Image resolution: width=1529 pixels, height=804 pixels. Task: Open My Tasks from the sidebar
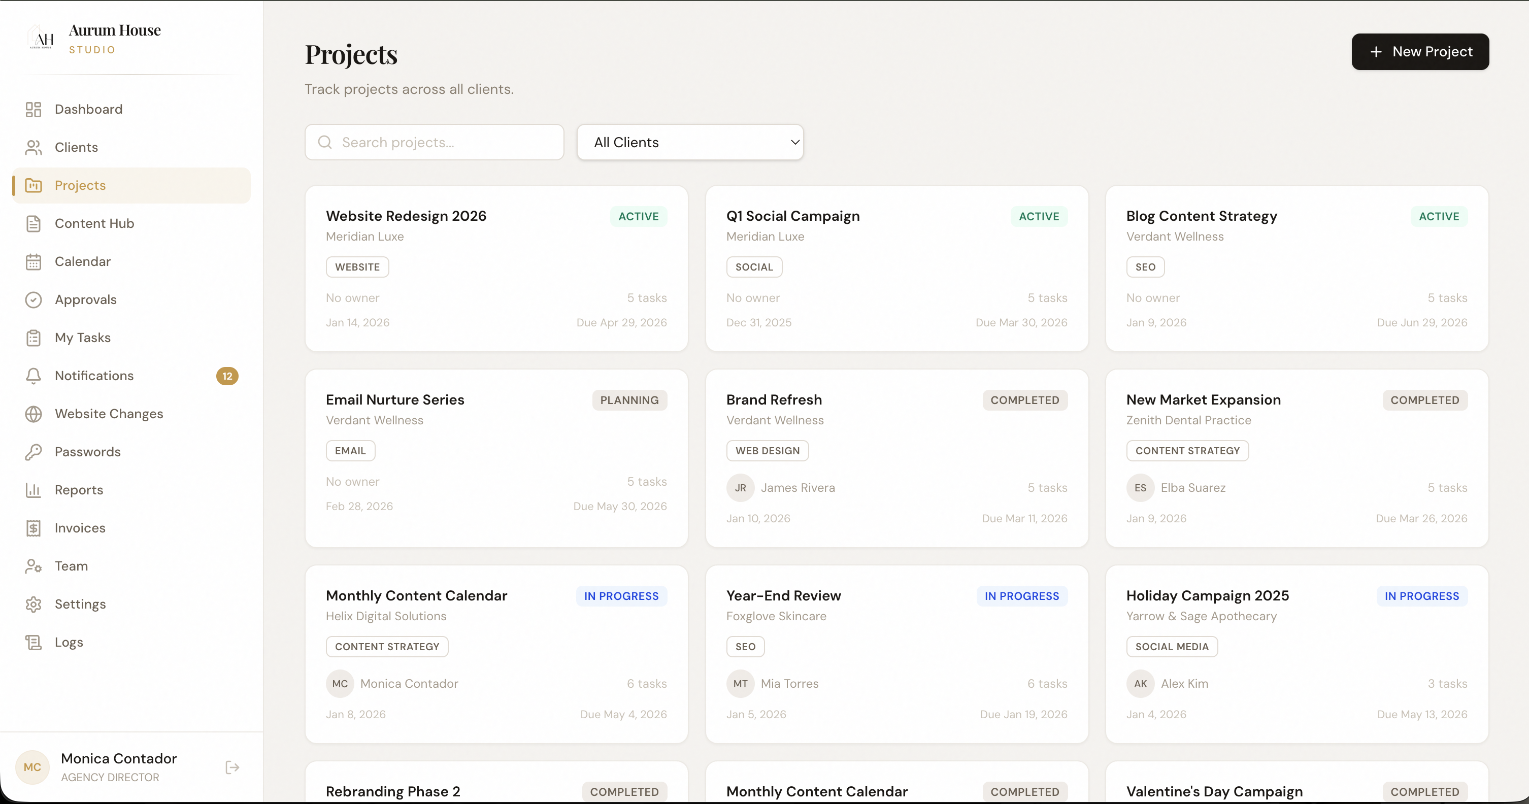coord(83,338)
